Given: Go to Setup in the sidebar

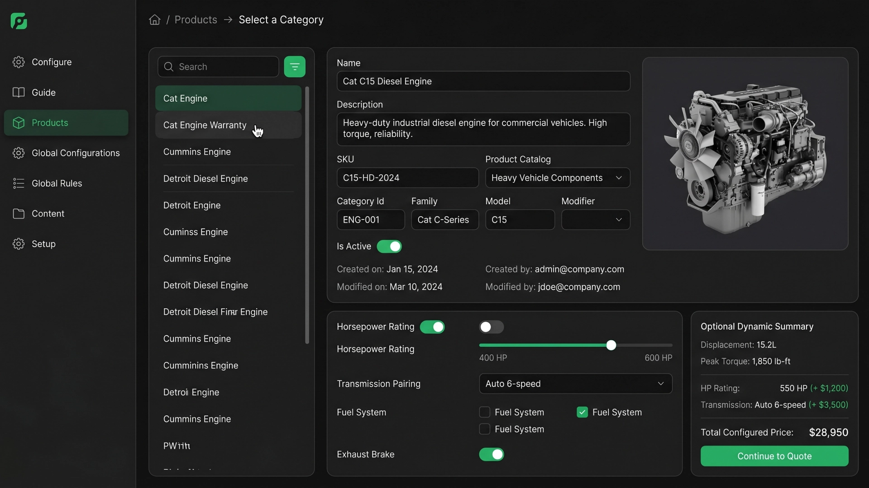Looking at the screenshot, I should (x=43, y=244).
